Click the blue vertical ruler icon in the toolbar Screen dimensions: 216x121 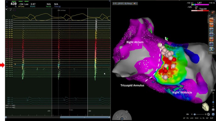[x=211, y=49]
